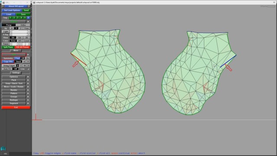Select the Ed view mode
Screen dimensions: 277x156
pos(20,38)
